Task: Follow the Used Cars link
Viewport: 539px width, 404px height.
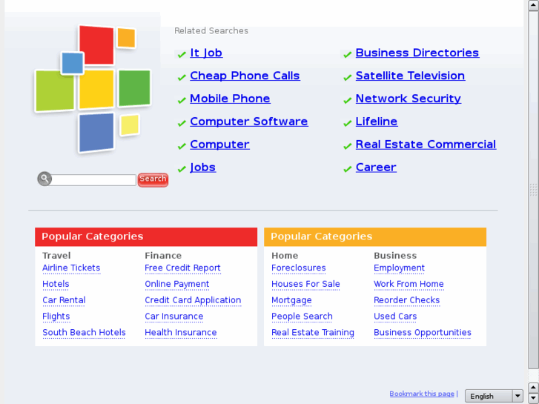Action: (395, 317)
